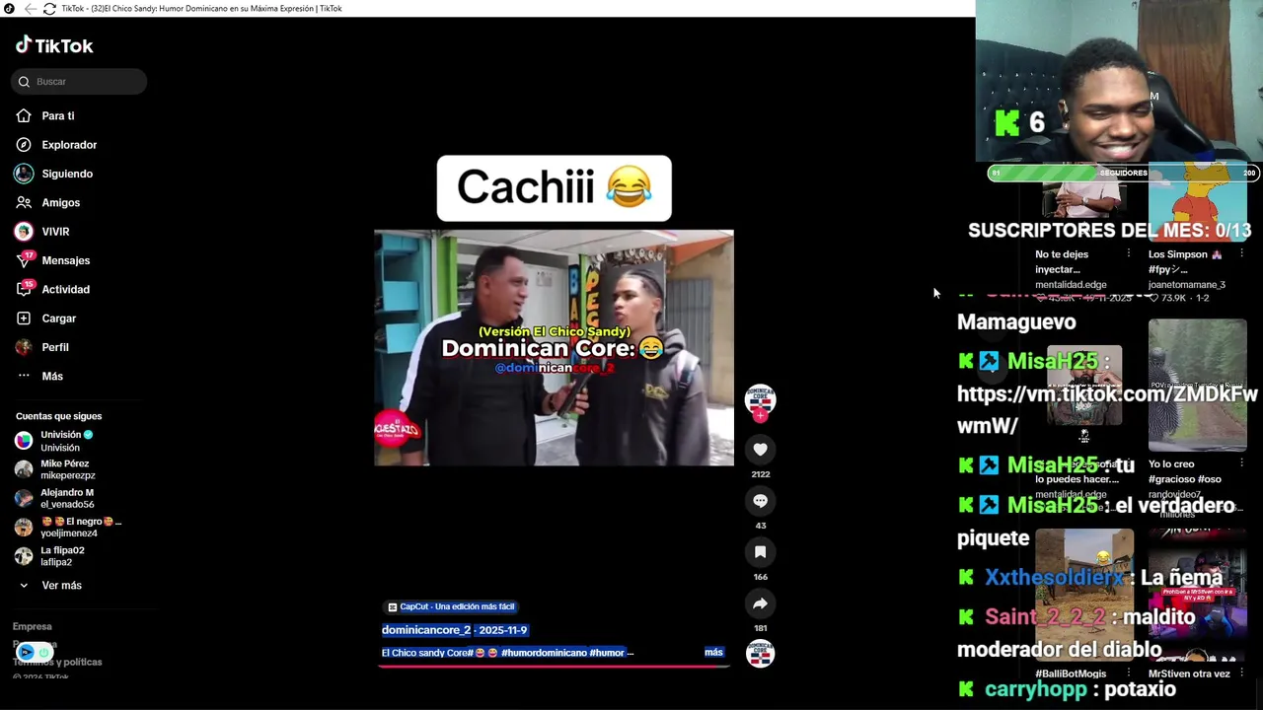Open Para ti home feed
This screenshot has height=710, width=1263.
[57, 116]
